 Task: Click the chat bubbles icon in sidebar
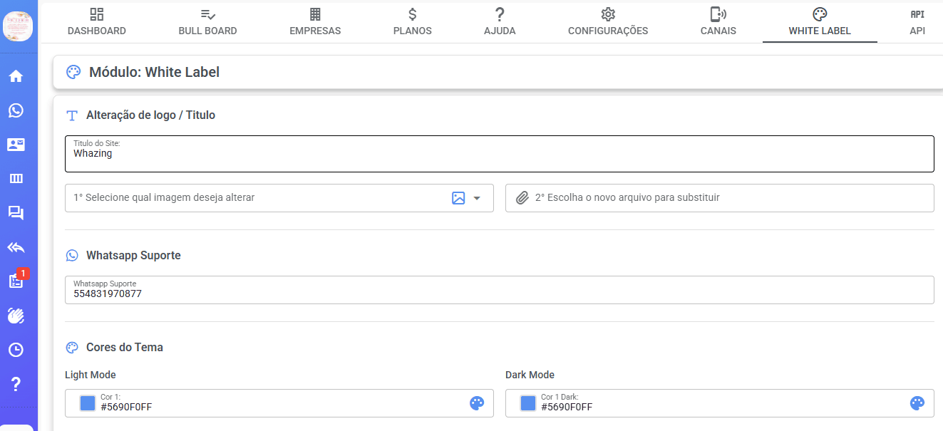(16, 213)
